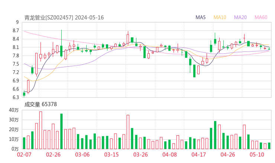This screenshot has height=163, width=275.
Task: Click the 03-06 date label
Action: (x=82, y=154)
